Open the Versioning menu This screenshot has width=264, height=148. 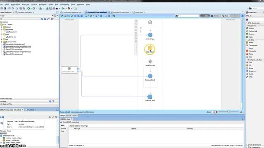point(64,5)
